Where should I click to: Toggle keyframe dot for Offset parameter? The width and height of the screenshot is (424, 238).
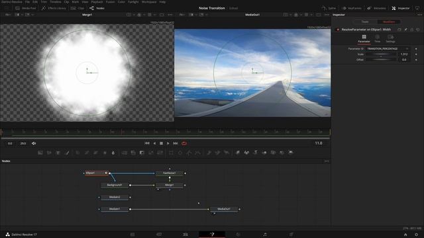[416, 59]
